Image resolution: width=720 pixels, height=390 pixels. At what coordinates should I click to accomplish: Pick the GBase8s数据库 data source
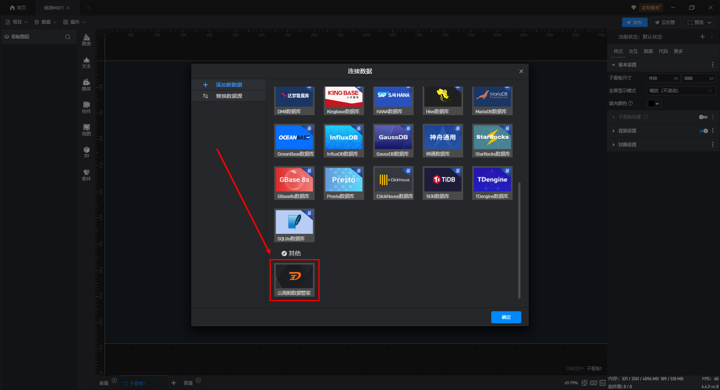pos(294,183)
